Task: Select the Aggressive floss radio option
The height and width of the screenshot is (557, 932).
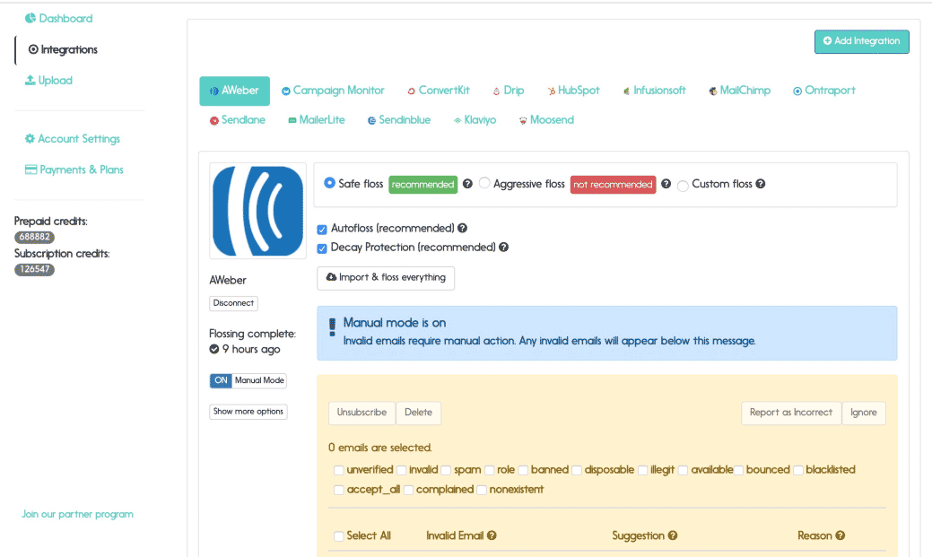Action: coord(484,183)
